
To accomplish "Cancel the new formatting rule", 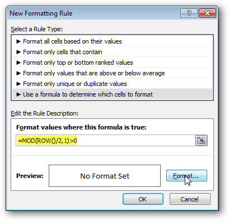I will click(x=190, y=199).
